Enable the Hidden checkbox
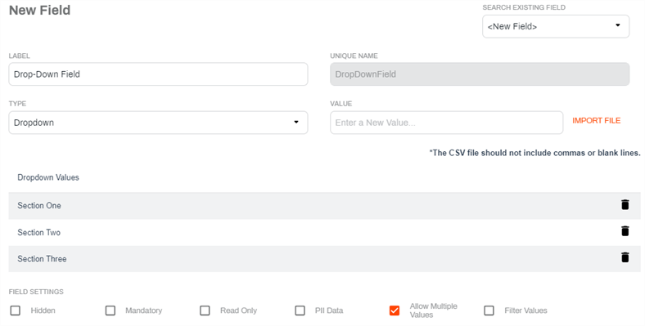The image size is (645, 326). (x=16, y=310)
